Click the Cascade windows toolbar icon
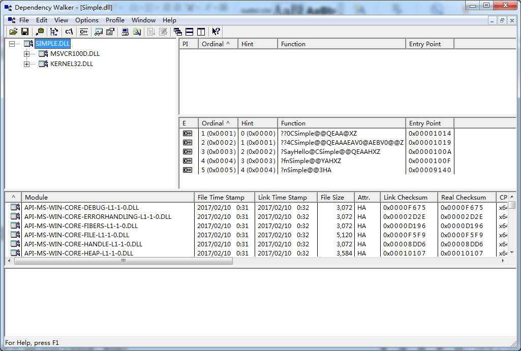 pos(178,32)
